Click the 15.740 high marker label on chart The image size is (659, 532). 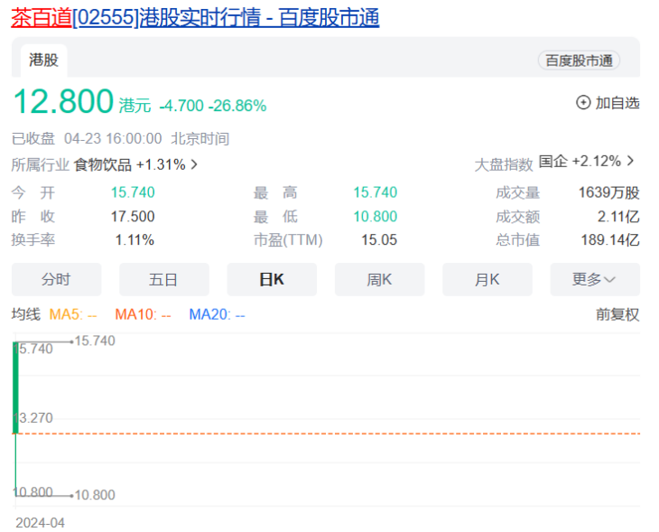(95, 341)
